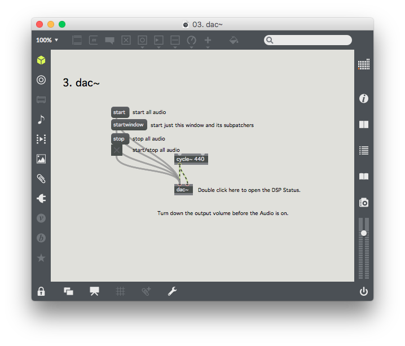The width and height of the screenshot is (405, 346).
Task: Open the Snapshots camera icon
Action: pyautogui.click(x=364, y=202)
